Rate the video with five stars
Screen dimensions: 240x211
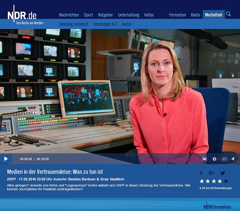(226, 181)
